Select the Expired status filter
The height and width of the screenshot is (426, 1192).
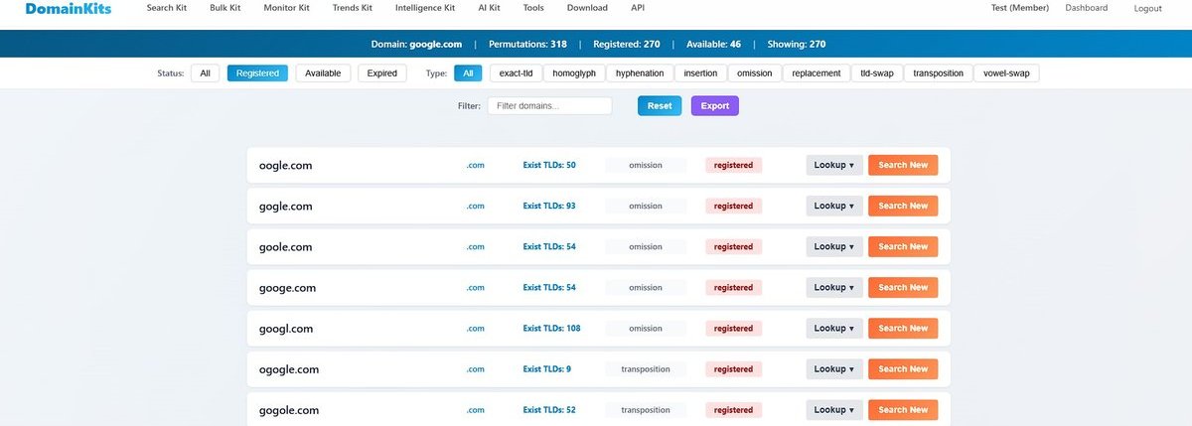[x=381, y=72]
